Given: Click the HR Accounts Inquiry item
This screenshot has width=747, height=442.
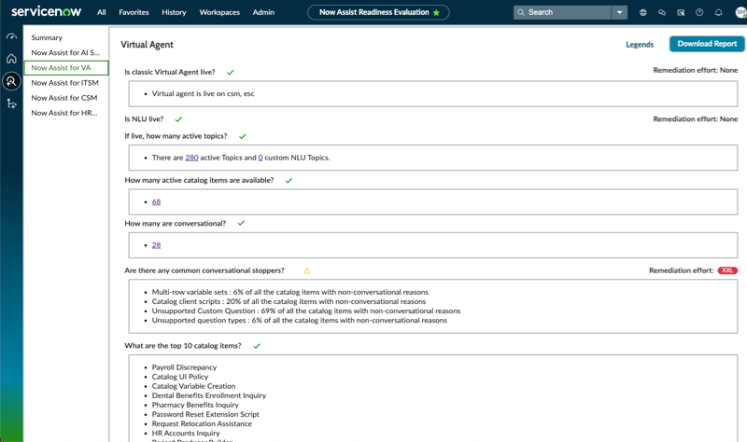Looking at the screenshot, I should (186, 433).
